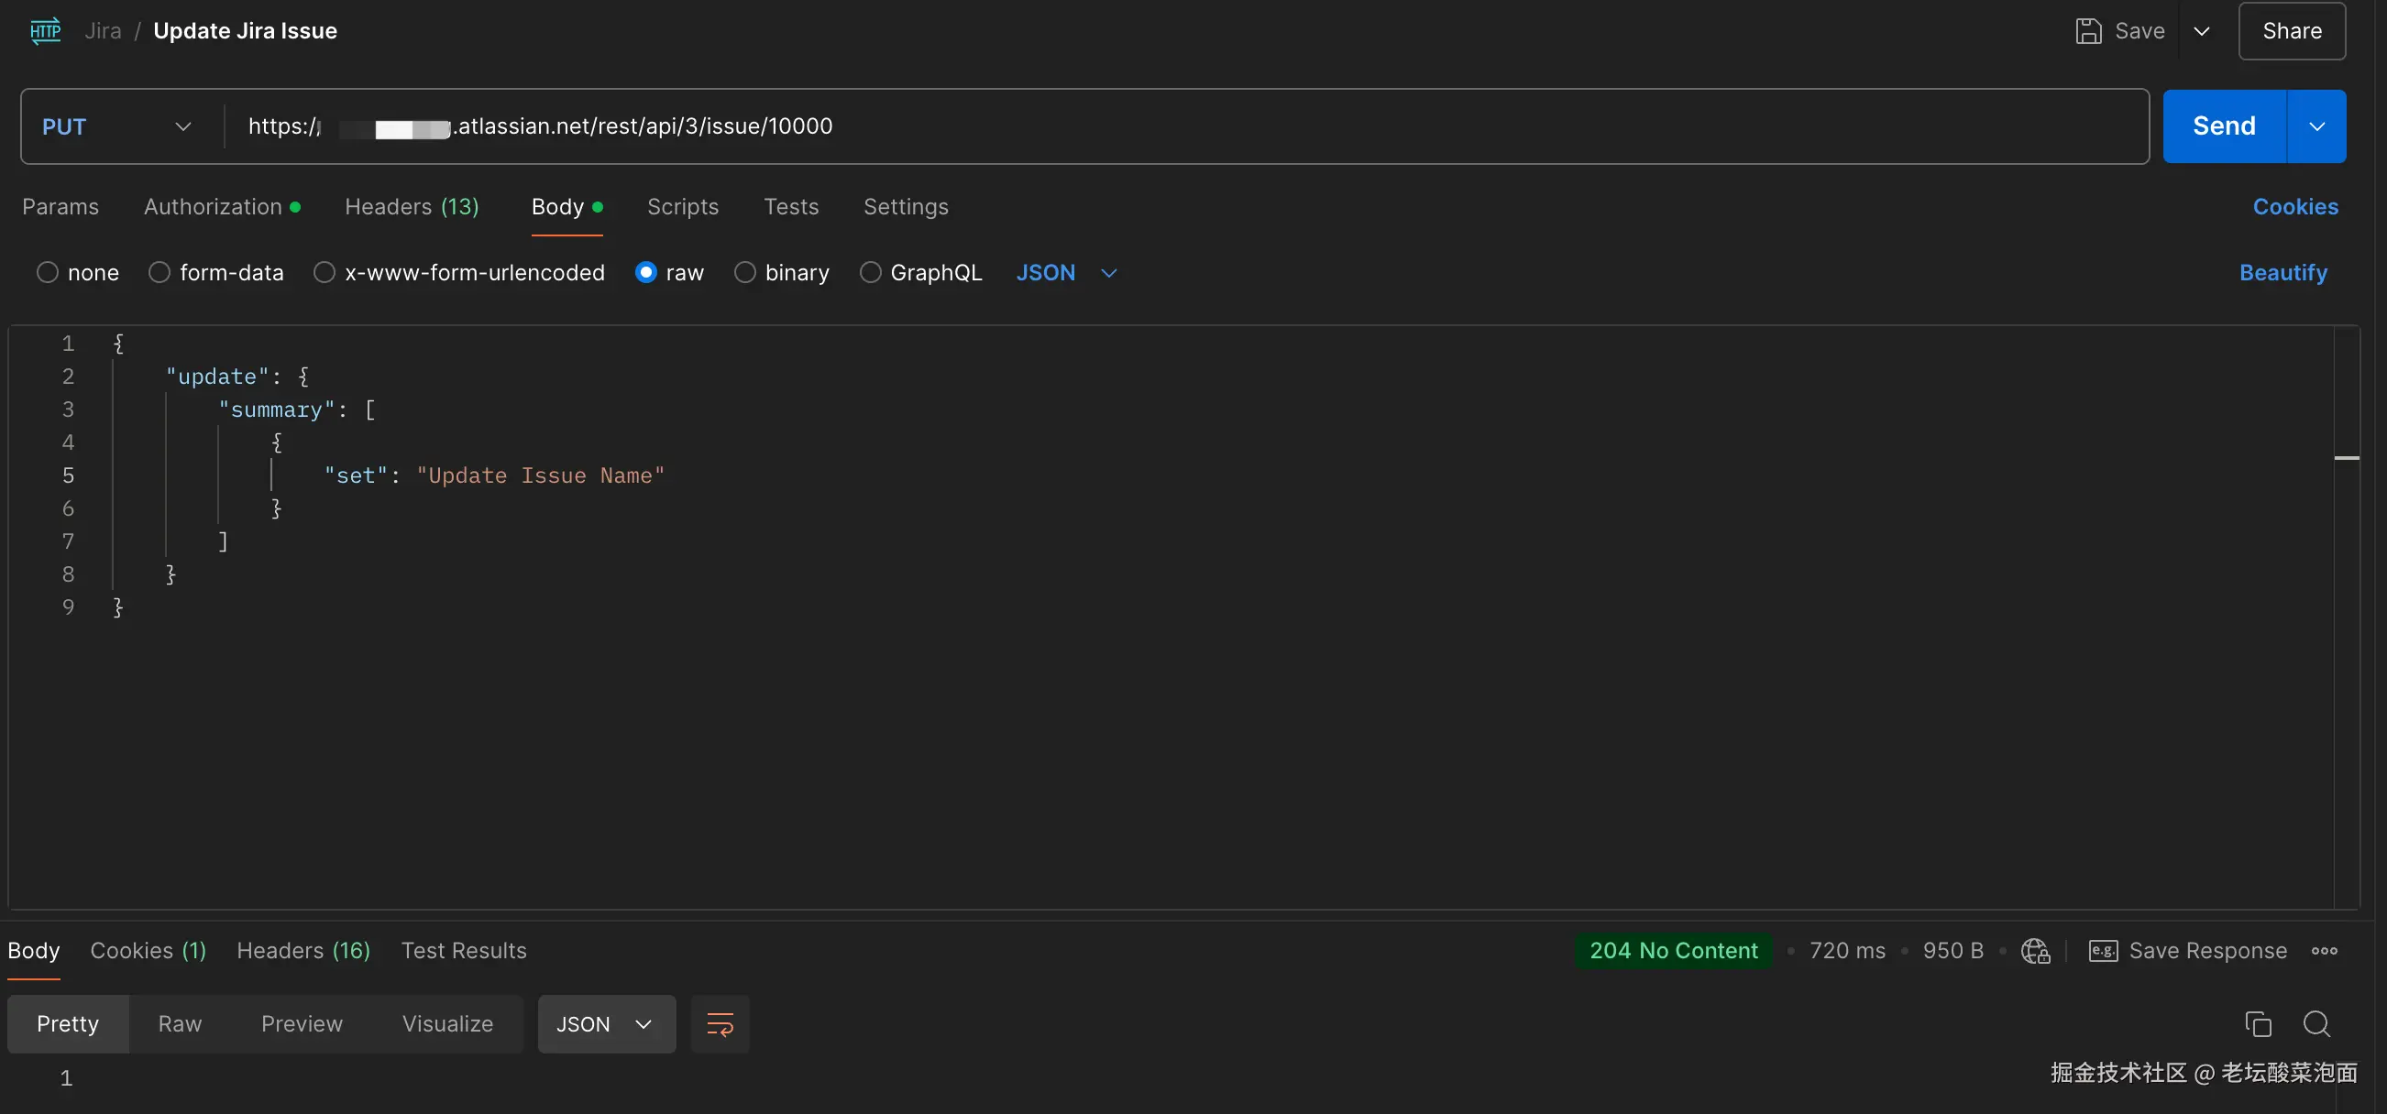Choose the binary body radio button

(745, 272)
